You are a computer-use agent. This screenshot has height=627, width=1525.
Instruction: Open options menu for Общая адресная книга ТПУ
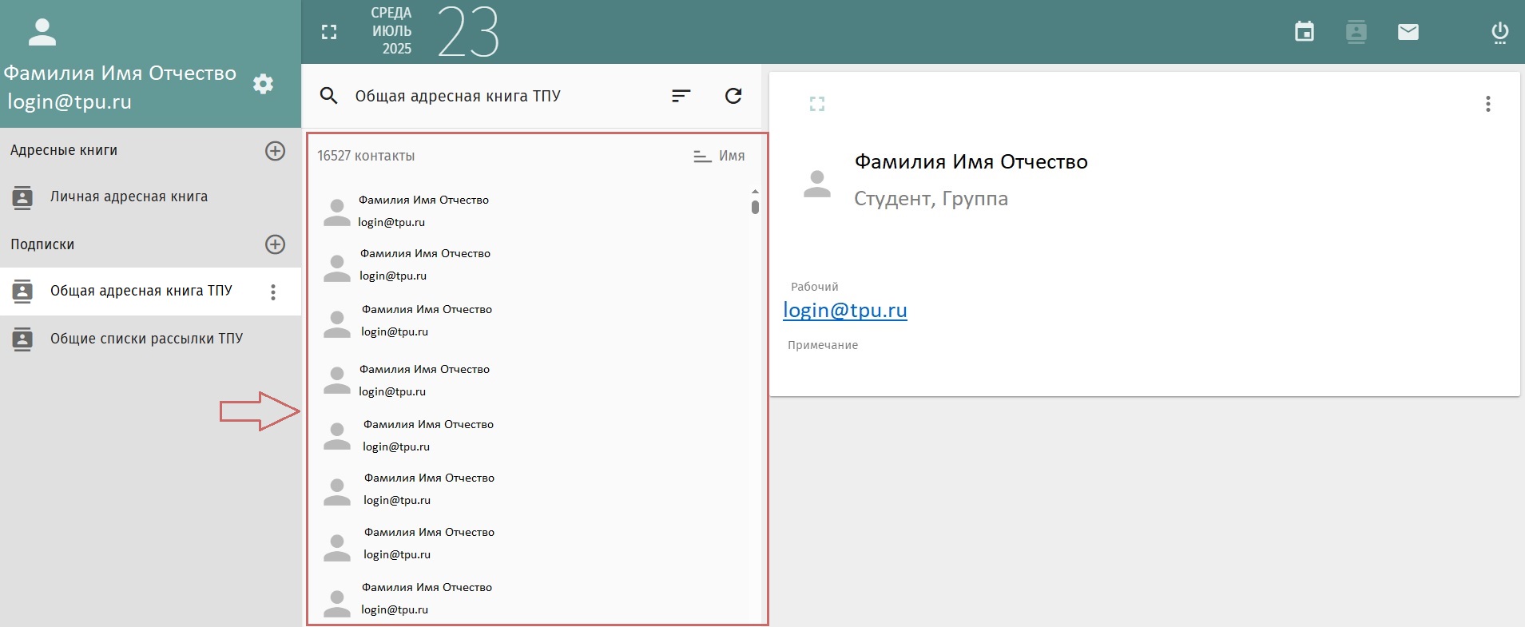coord(273,292)
